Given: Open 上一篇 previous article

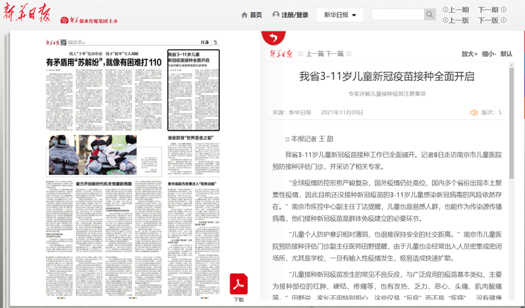Looking at the screenshot, I should 315,54.
